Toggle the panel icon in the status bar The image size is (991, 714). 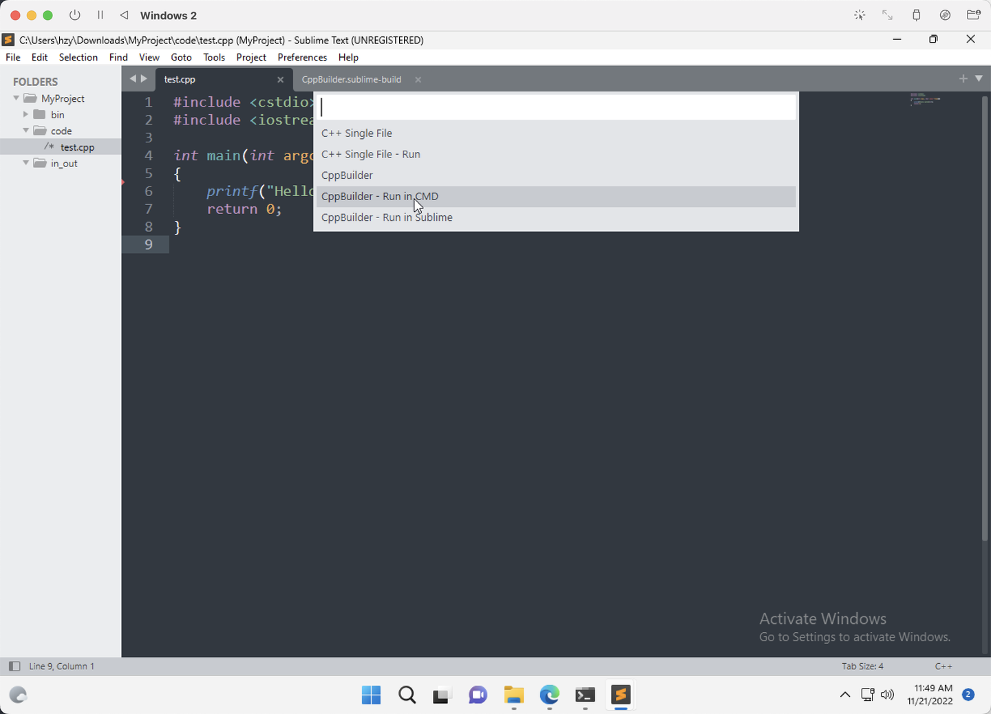[x=14, y=666]
